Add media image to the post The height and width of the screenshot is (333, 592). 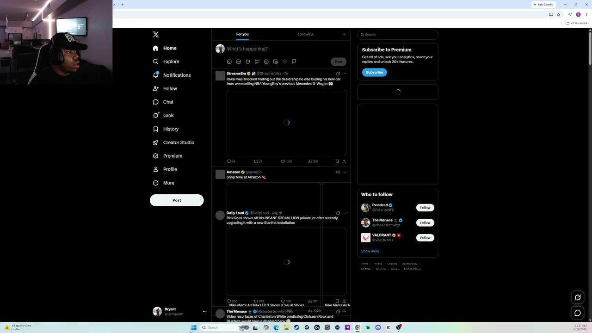point(229,62)
